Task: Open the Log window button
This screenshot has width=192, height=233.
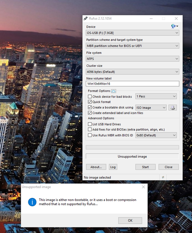Action: pyautogui.click(x=113, y=167)
